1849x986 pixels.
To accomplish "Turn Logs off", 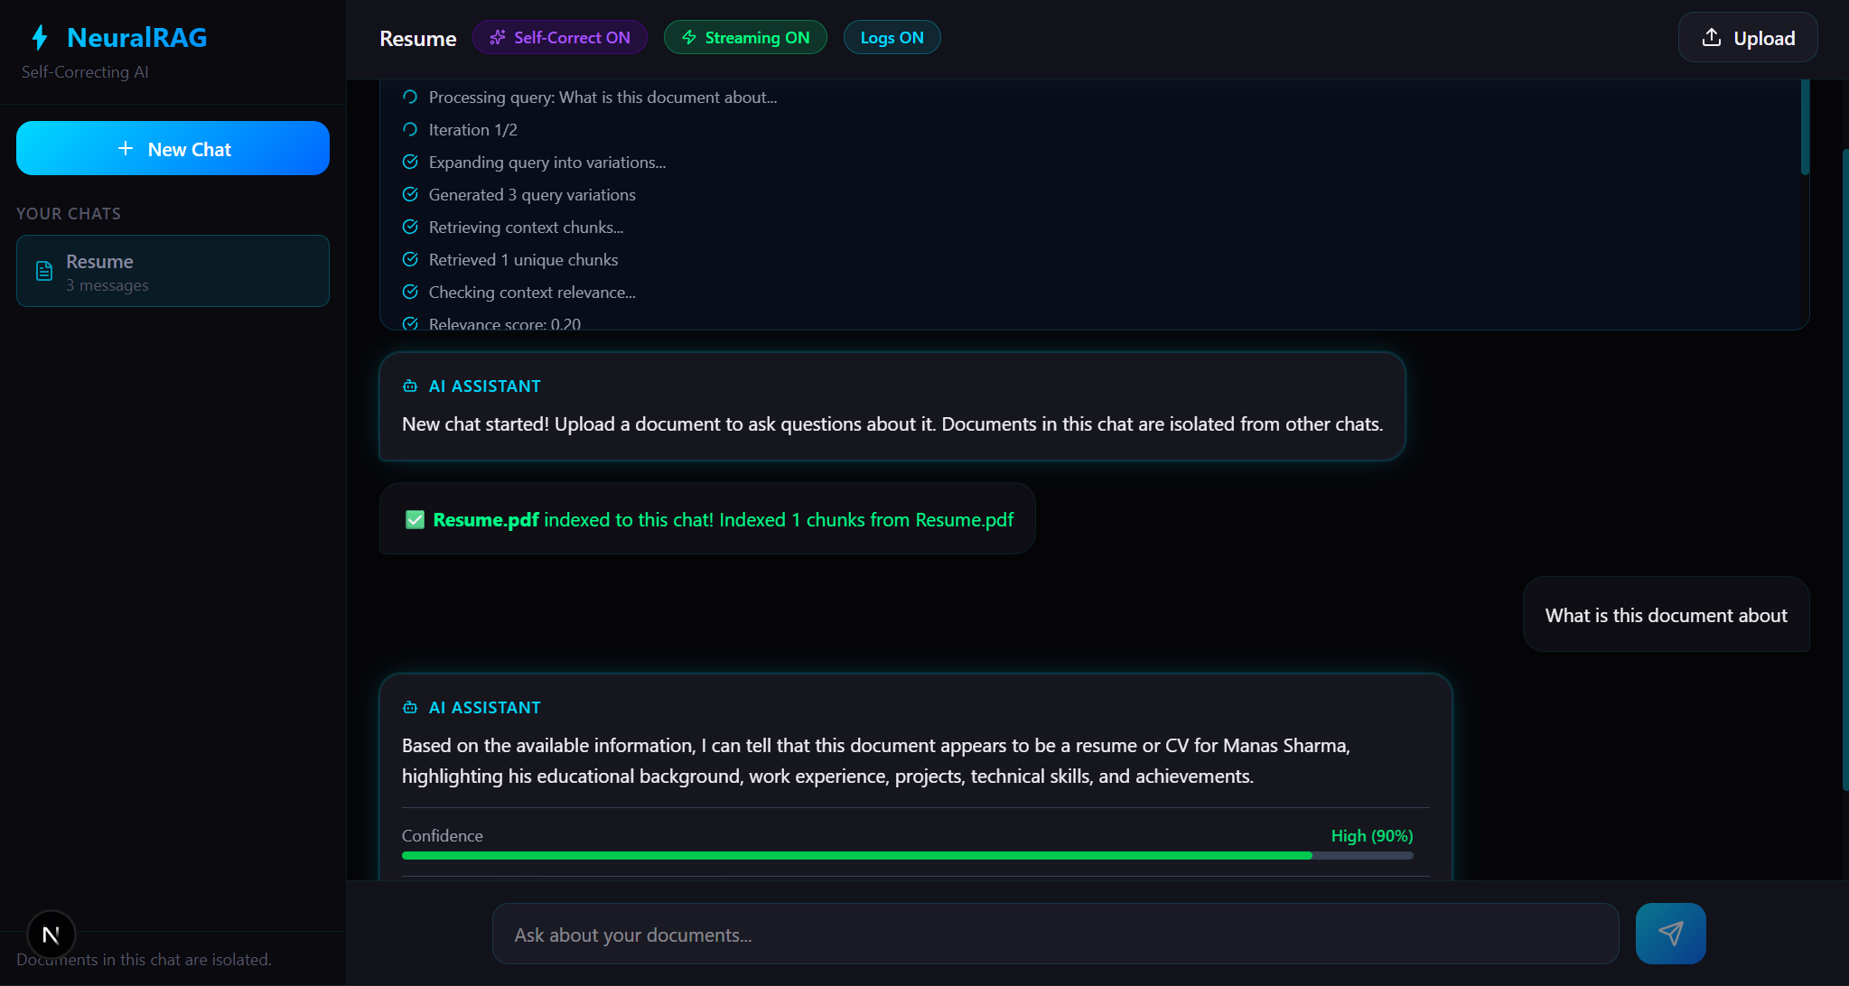I will coord(892,37).
